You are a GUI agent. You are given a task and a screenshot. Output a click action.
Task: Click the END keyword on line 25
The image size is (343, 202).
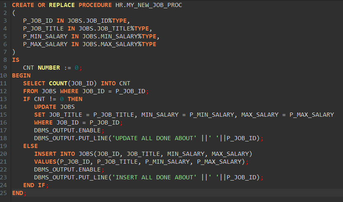point(18,193)
